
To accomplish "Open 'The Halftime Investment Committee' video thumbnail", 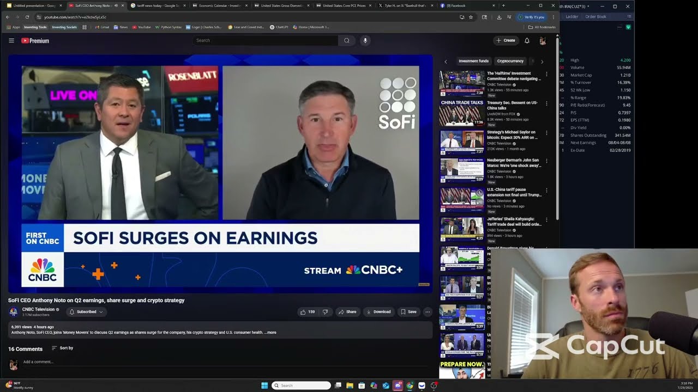I will pyautogui.click(x=462, y=83).
